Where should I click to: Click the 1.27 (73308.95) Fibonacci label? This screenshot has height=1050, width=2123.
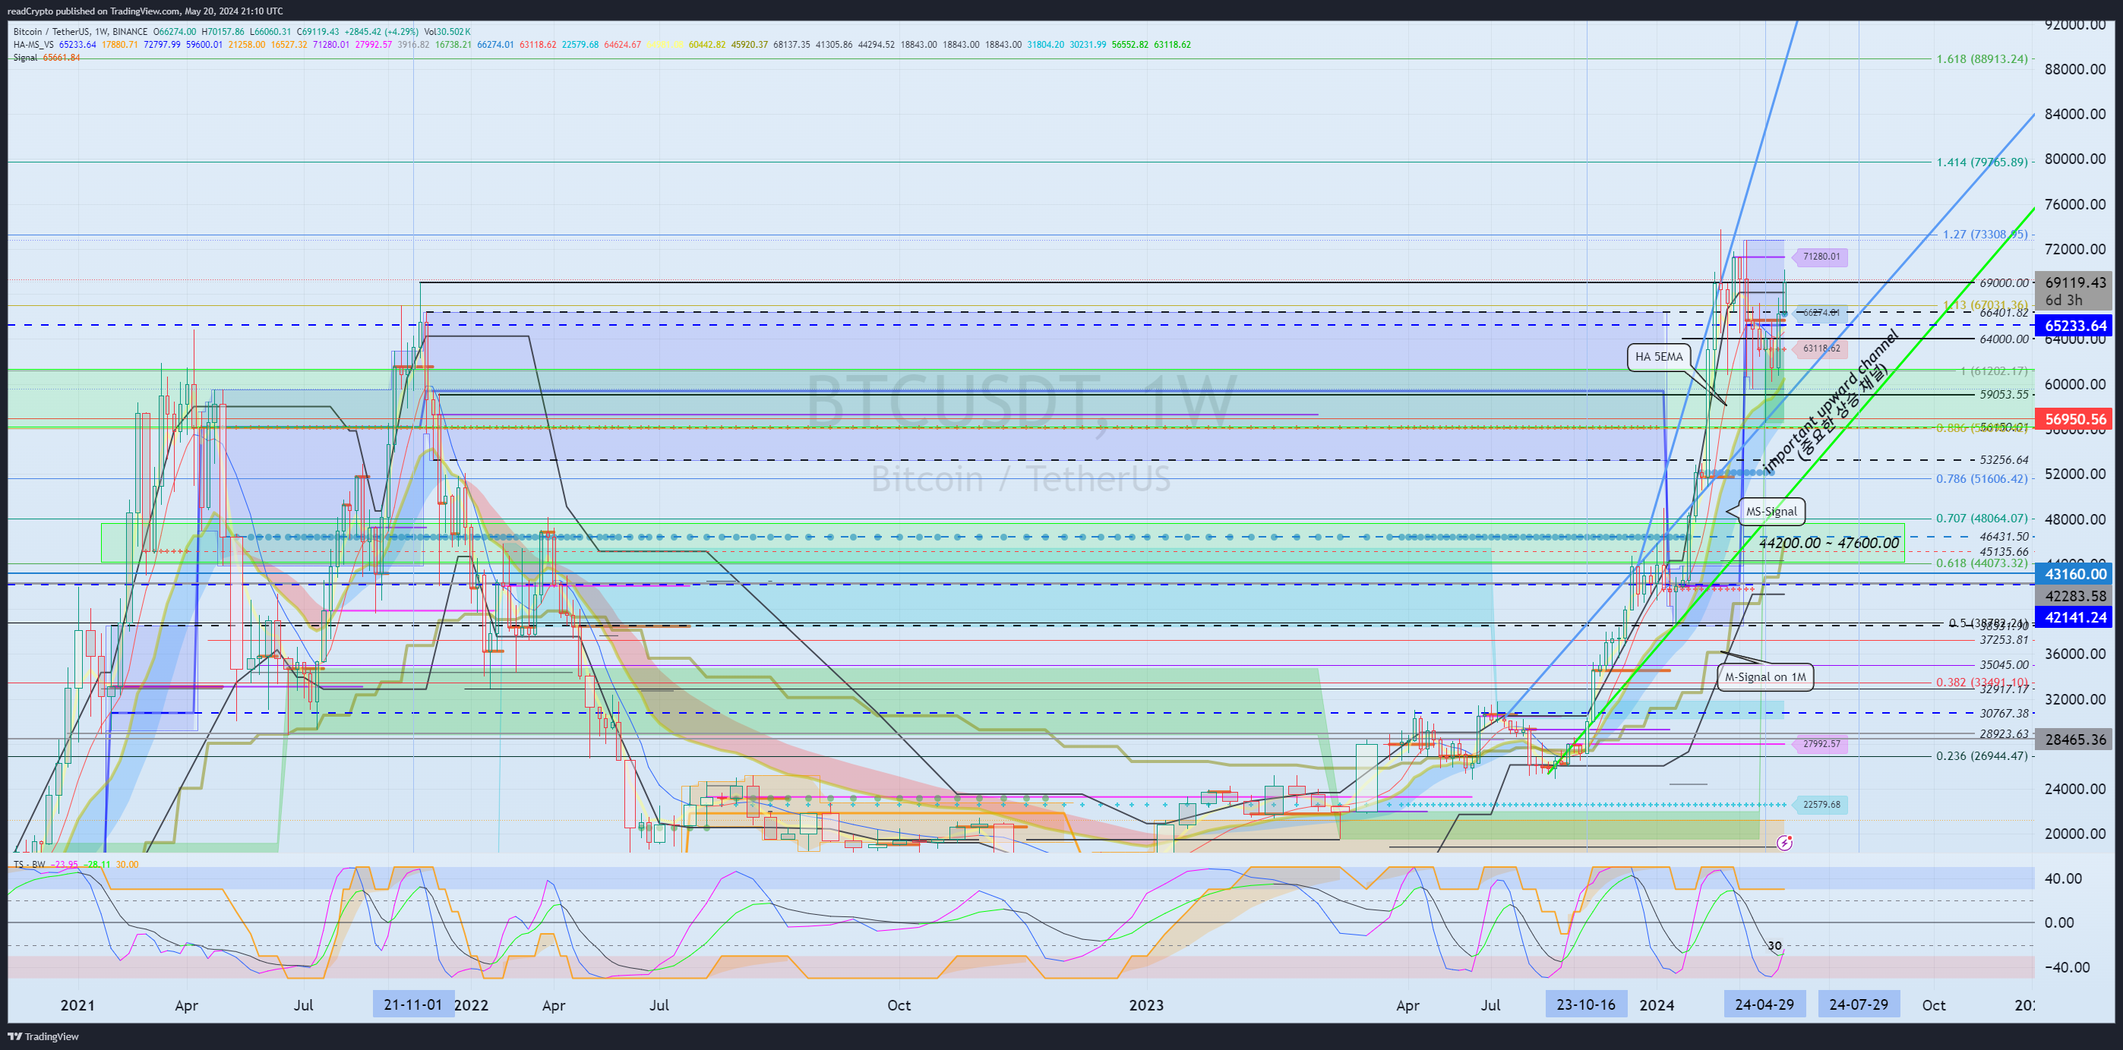[1985, 235]
